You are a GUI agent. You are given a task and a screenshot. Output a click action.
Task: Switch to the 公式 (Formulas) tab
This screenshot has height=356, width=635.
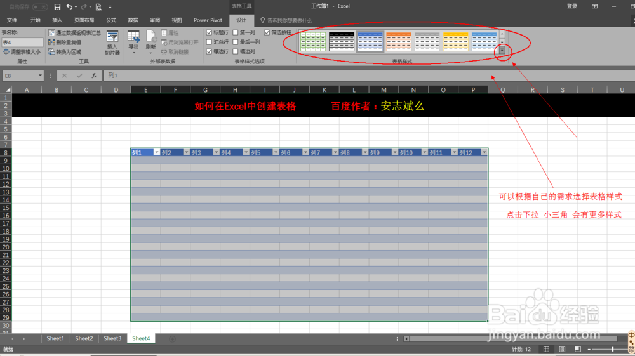coord(111,20)
